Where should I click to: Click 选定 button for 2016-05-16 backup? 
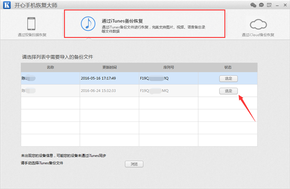229,79
